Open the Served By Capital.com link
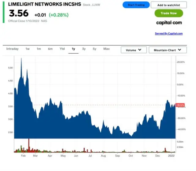 pyautogui.click(x=168, y=34)
